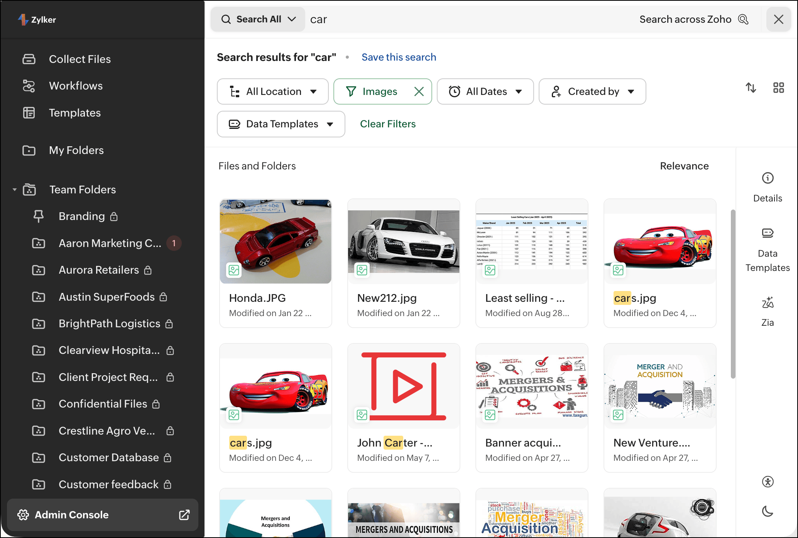798x538 pixels.
Task: Go to Templates in sidebar
Action: [74, 113]
